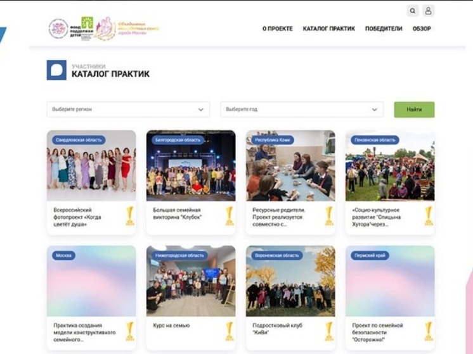The image size is (473, 354).
Task: Click the УЧАСТНИКИ caption above the heading
Action: tap(88, 66)
